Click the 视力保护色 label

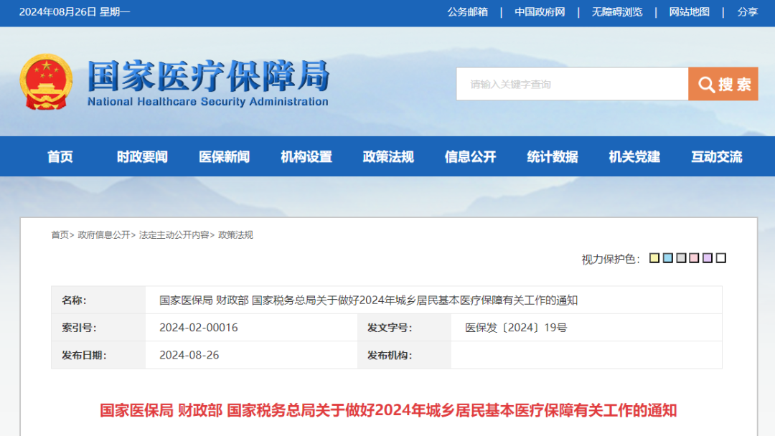(x=611, y=259)
